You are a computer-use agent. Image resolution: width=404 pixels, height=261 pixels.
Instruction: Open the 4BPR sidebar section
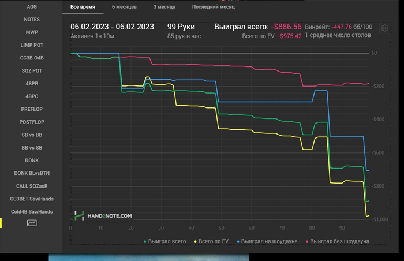tap(32, 84)
